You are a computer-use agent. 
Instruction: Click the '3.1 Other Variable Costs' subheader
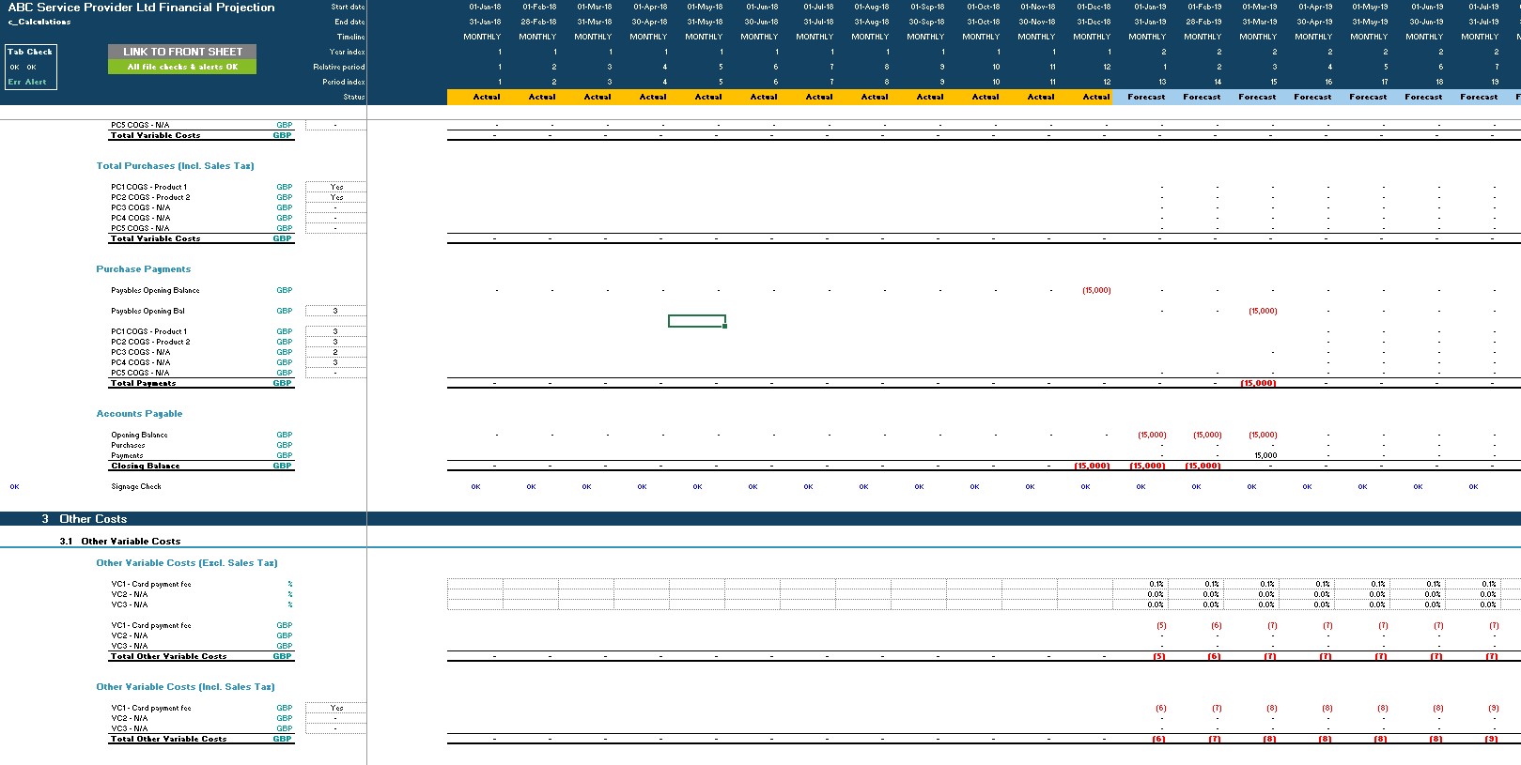(x=119, y=542)
